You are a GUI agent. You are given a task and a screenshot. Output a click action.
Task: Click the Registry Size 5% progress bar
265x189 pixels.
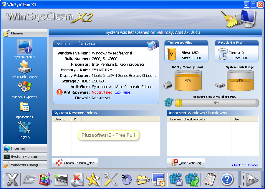coord(217,103)
